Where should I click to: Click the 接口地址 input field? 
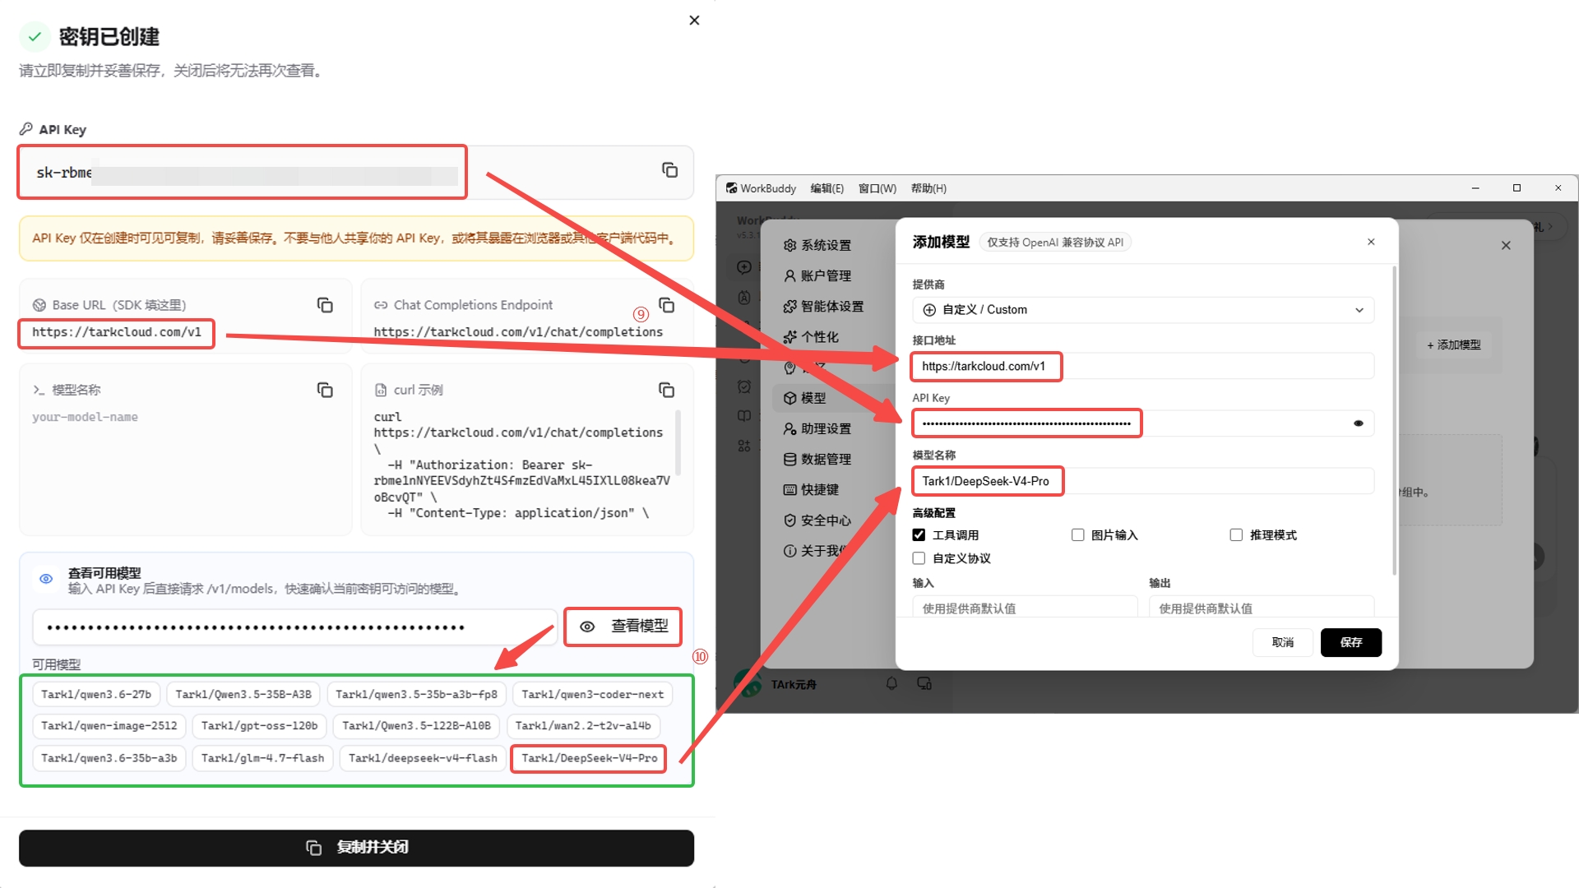[1143, 367]
